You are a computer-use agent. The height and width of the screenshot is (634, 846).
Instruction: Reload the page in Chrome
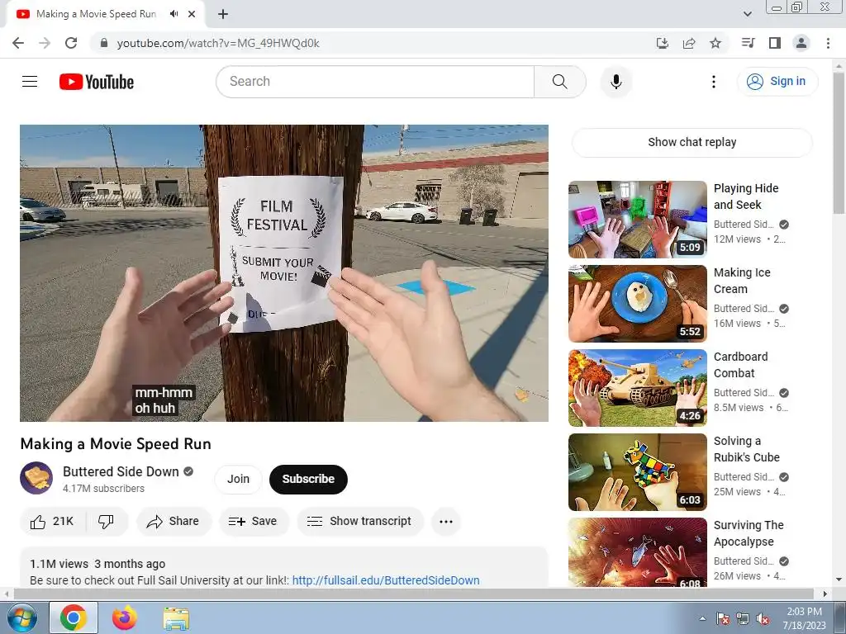click(x=71, y=43)
